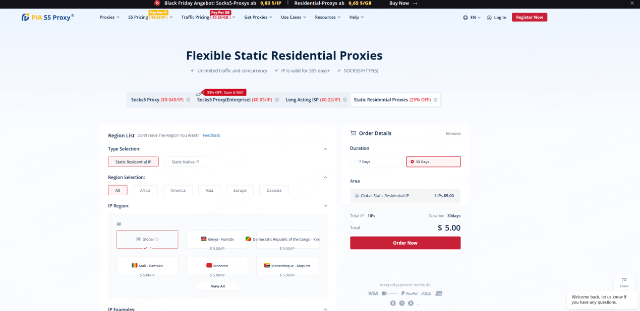The height and width of the screenshot is (311, 640).
Task: Open the Proxies dropdown menu
Action: pos(109,17)
